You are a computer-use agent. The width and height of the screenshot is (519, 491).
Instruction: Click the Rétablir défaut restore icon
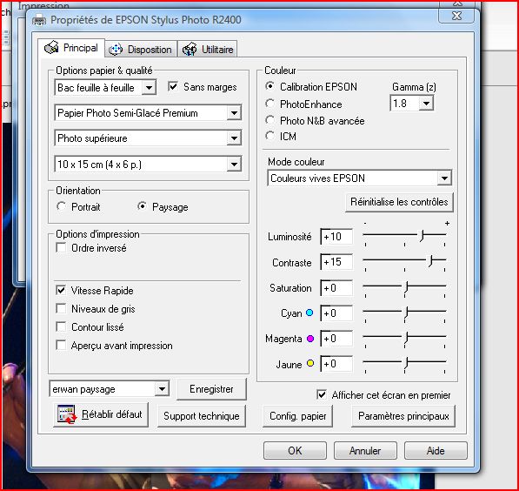pos(67,414)
